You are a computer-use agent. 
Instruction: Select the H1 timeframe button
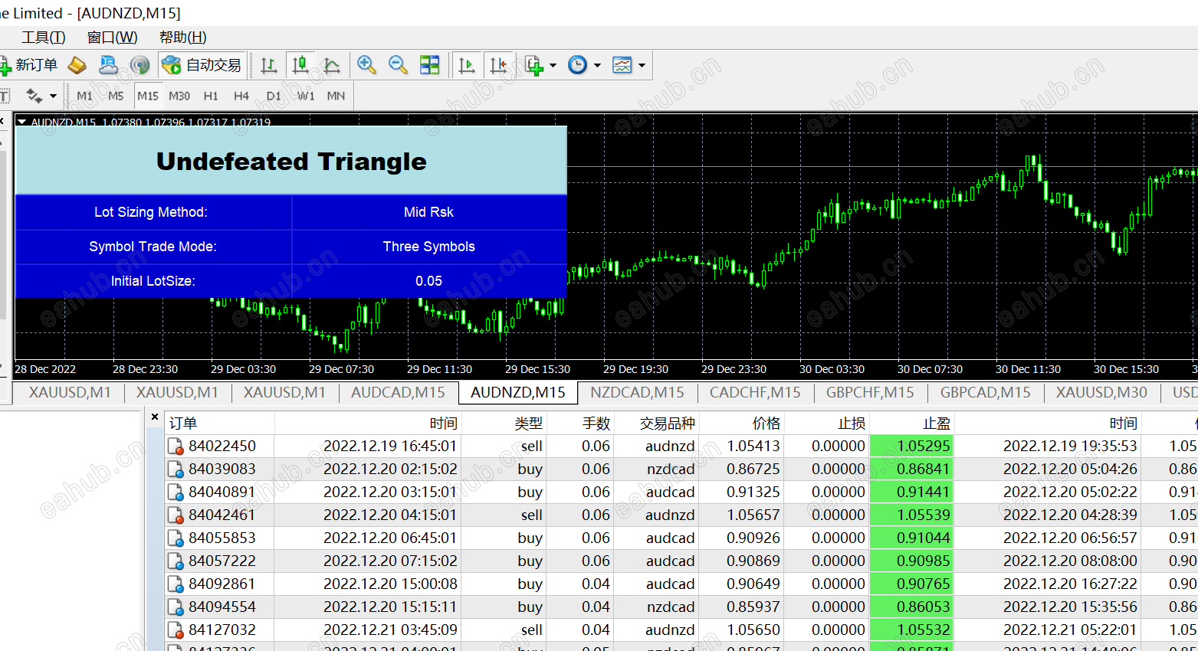click(211, 96)
